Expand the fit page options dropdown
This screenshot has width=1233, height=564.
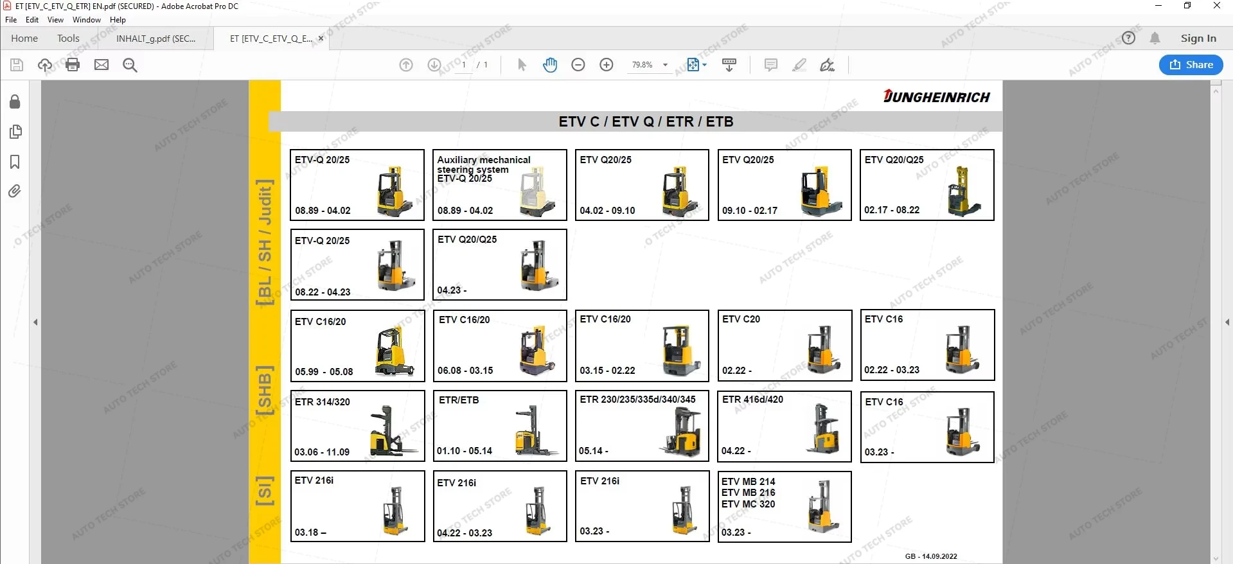click(x=705, y=65)
